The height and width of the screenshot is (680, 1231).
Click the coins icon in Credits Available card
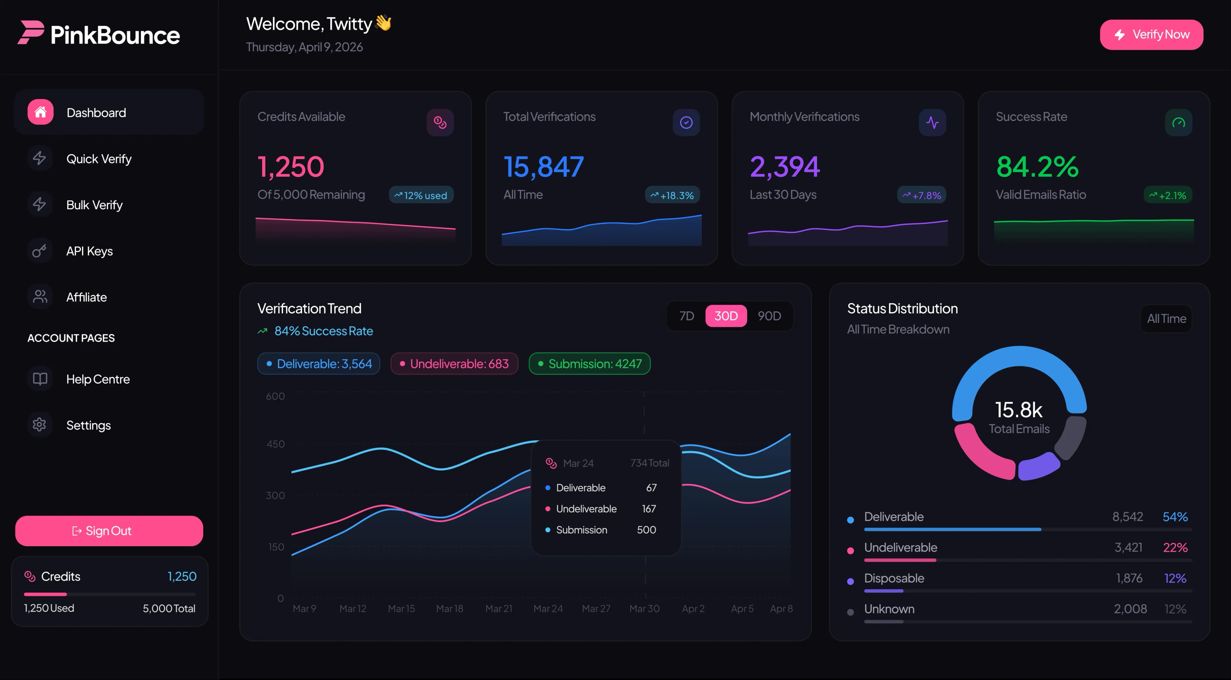440,123
